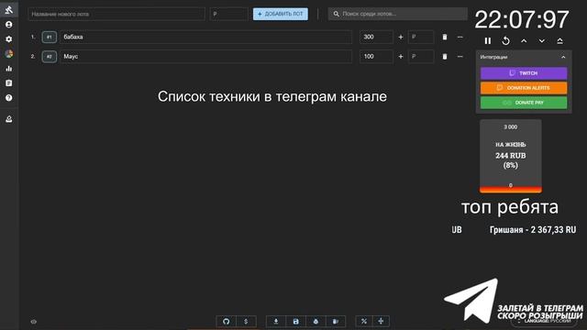The height and width of the screenshot is (330, 587).
Task: Open the clipboard history icon in sidebar
Action: click(8, 83)
